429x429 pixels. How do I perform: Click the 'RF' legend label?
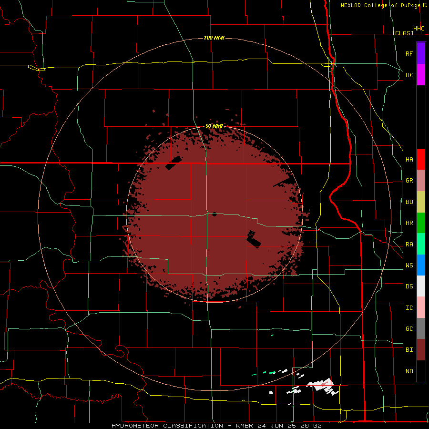pos(409,53)
